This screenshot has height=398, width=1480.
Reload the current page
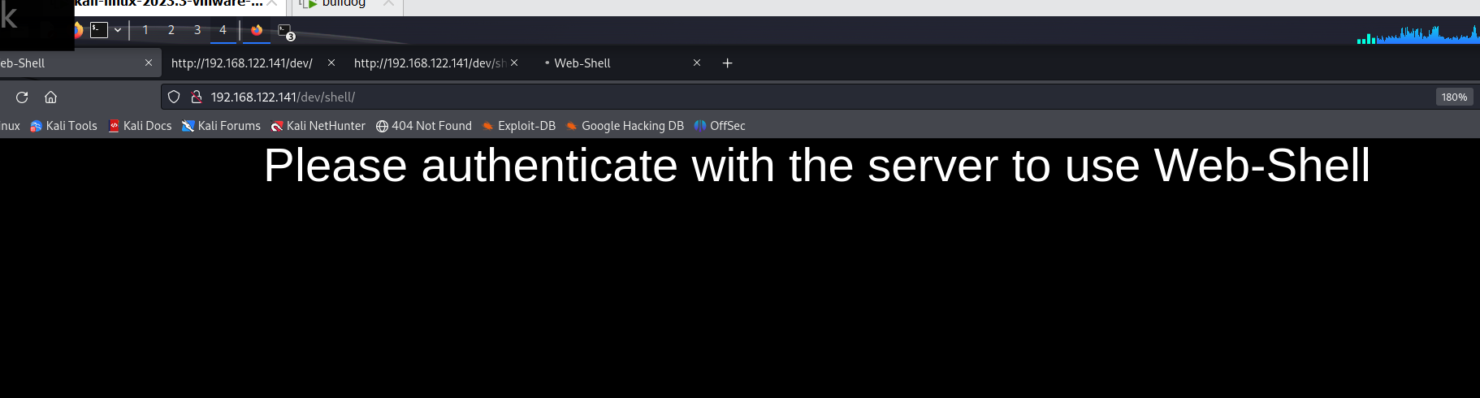[22, 97]
